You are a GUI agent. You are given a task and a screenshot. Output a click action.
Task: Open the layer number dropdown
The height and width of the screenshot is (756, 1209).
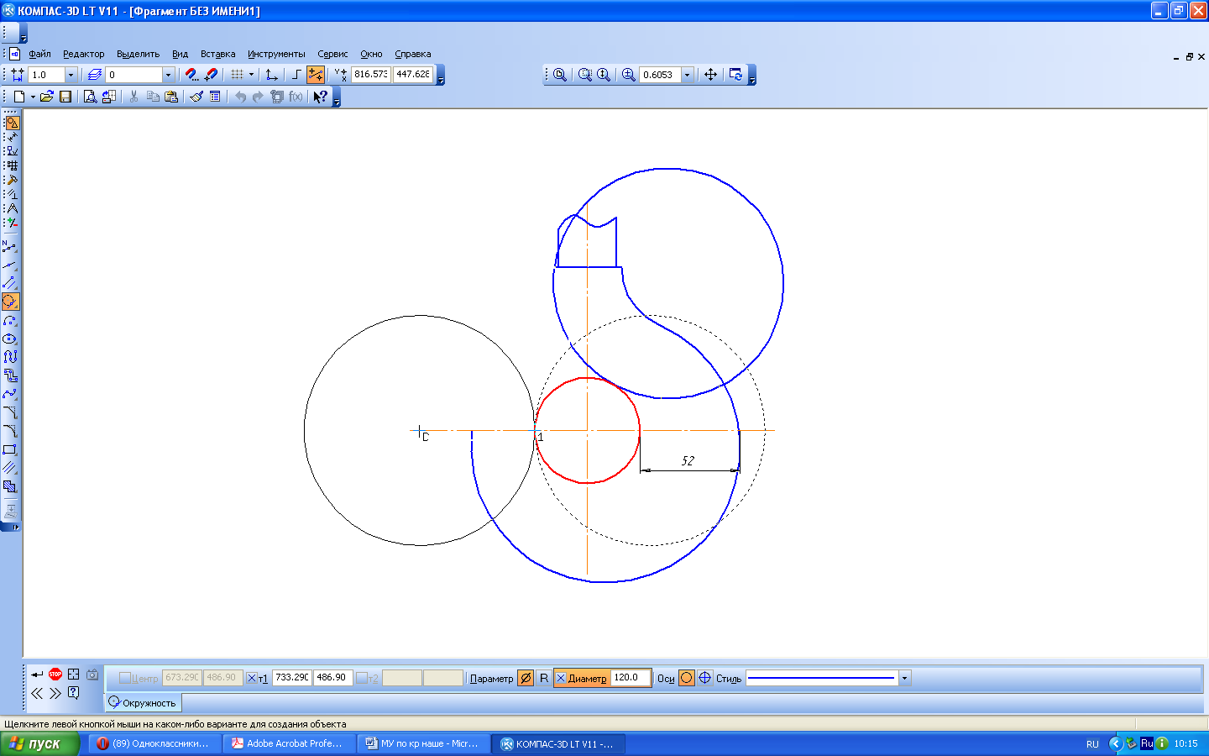click(x=168, y=75)
